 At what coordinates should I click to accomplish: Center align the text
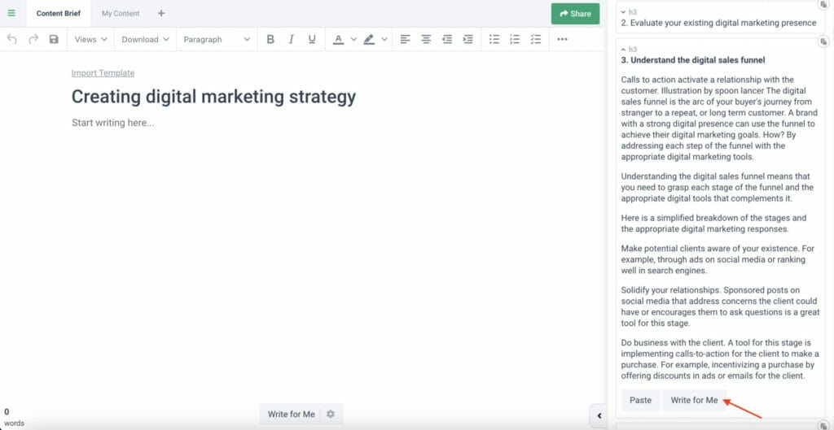[x=425, y=39]
